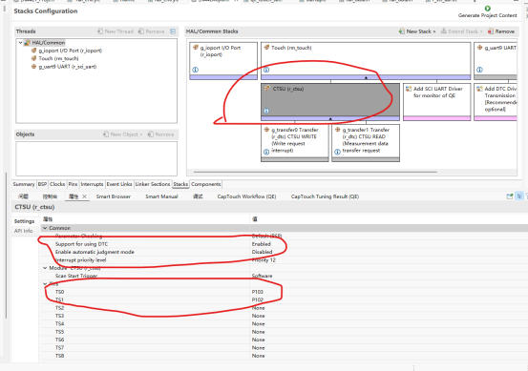Select the TS3 property row
Viewport: 528px width, 371px height.
click(285, 316)
